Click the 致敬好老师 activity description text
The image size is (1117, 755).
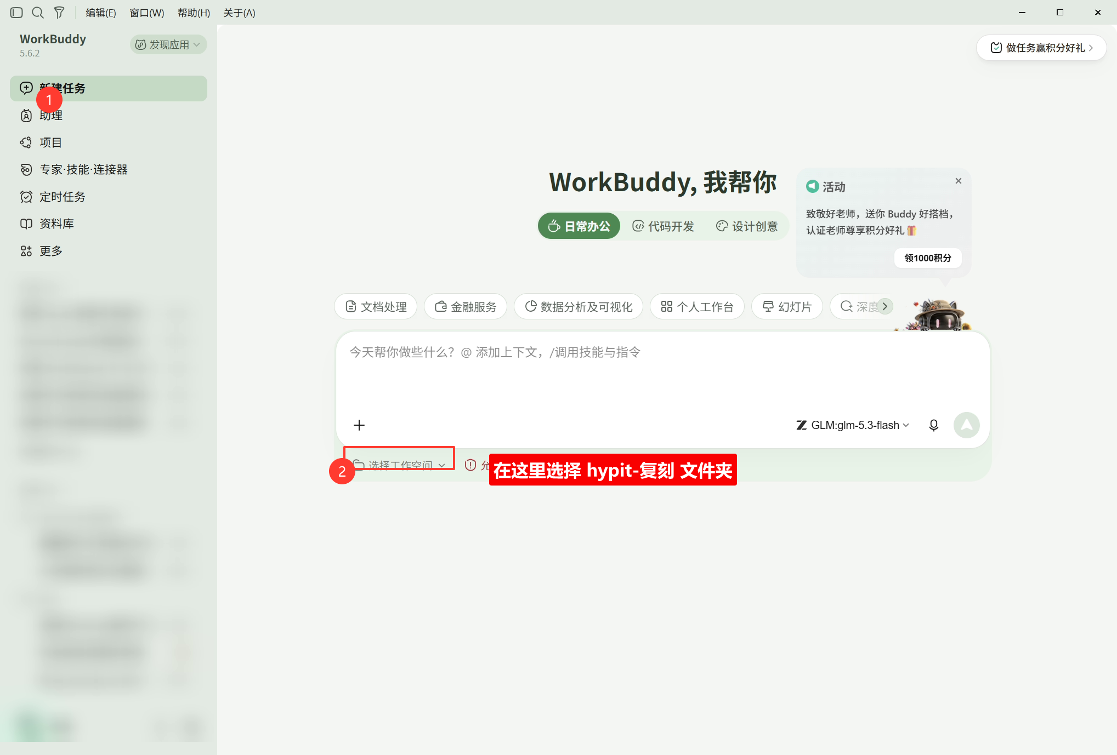[x=880, y=222]
